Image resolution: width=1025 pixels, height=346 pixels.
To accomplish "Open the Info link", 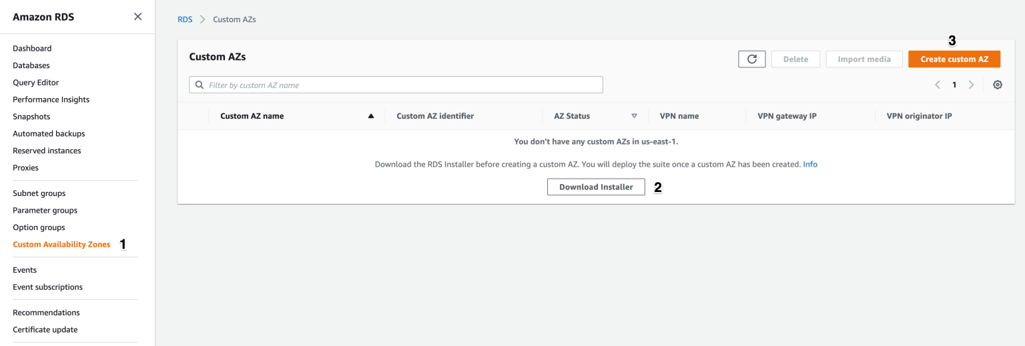I will [x=810, y=164].
